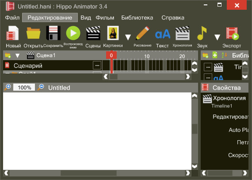Select the Текст tool icon
Image resolution: width=252 pixels, height=180 pixels.
[x=163, y=34]
